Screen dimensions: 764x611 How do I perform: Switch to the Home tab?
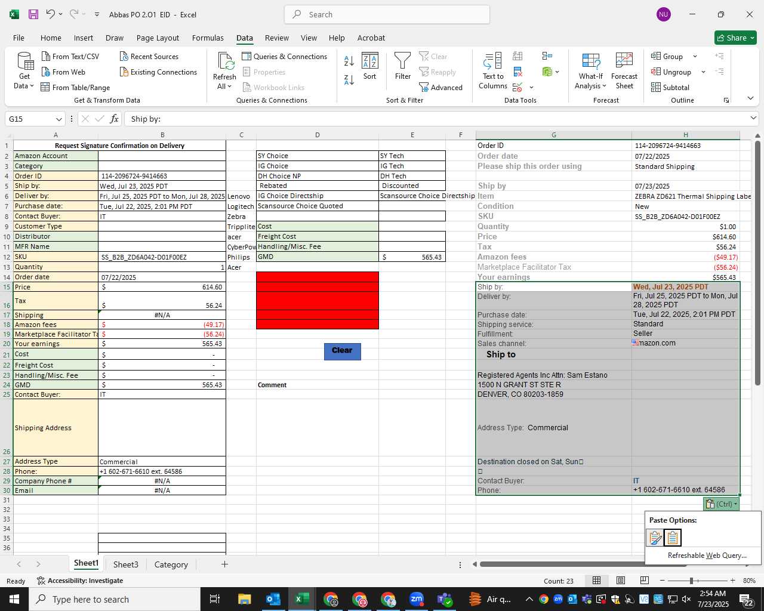[x=51, y=38]
